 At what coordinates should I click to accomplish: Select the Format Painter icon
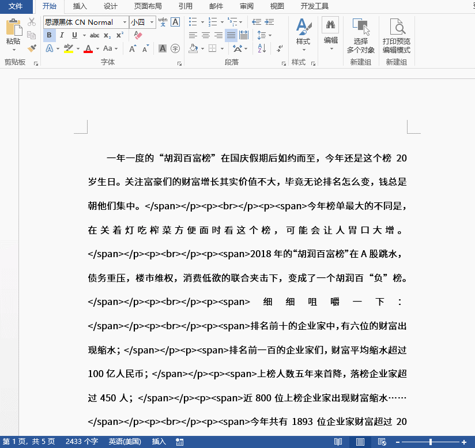tap(31, 47)
